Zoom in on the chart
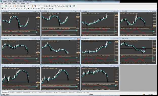158x96 pixels. (x=55, y=6)
